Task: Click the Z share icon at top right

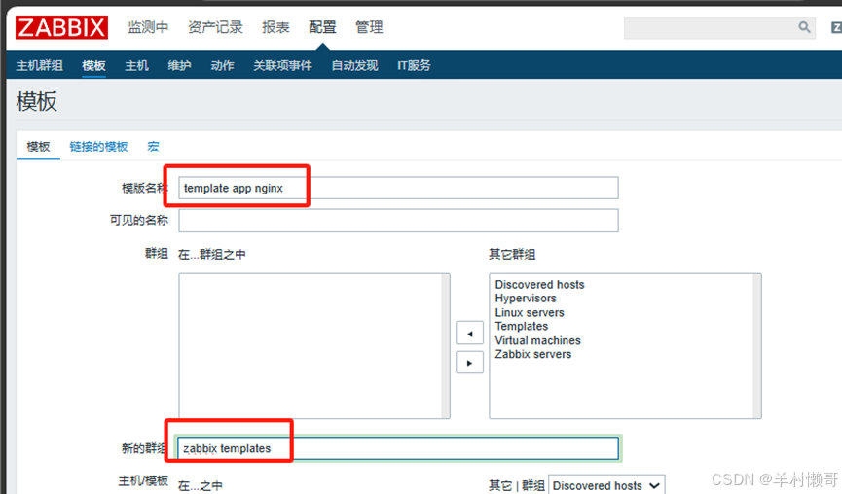Action: click(836, 27)
